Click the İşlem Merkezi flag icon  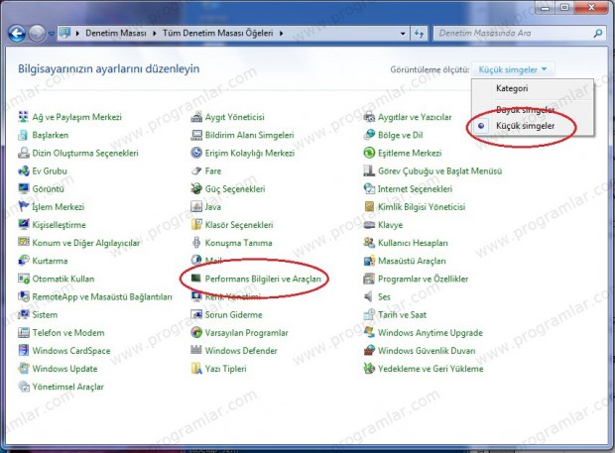point(24,206)
